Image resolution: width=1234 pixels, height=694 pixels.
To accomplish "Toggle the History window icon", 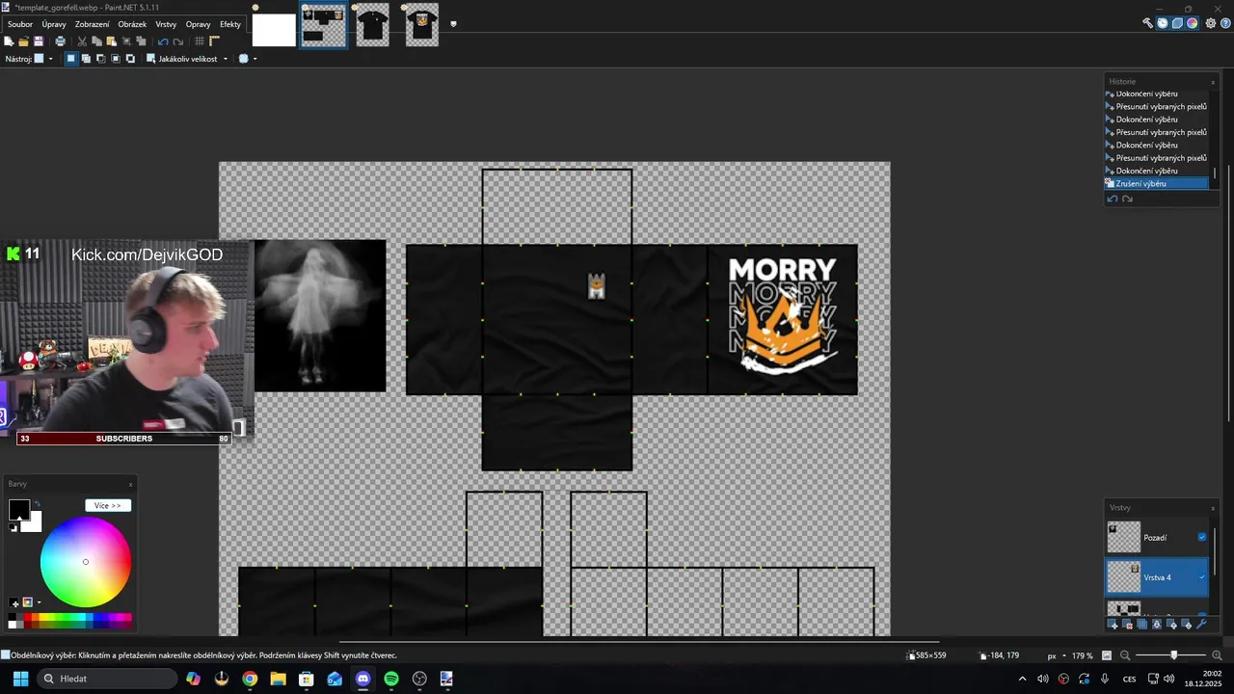I will (1163, 23).
